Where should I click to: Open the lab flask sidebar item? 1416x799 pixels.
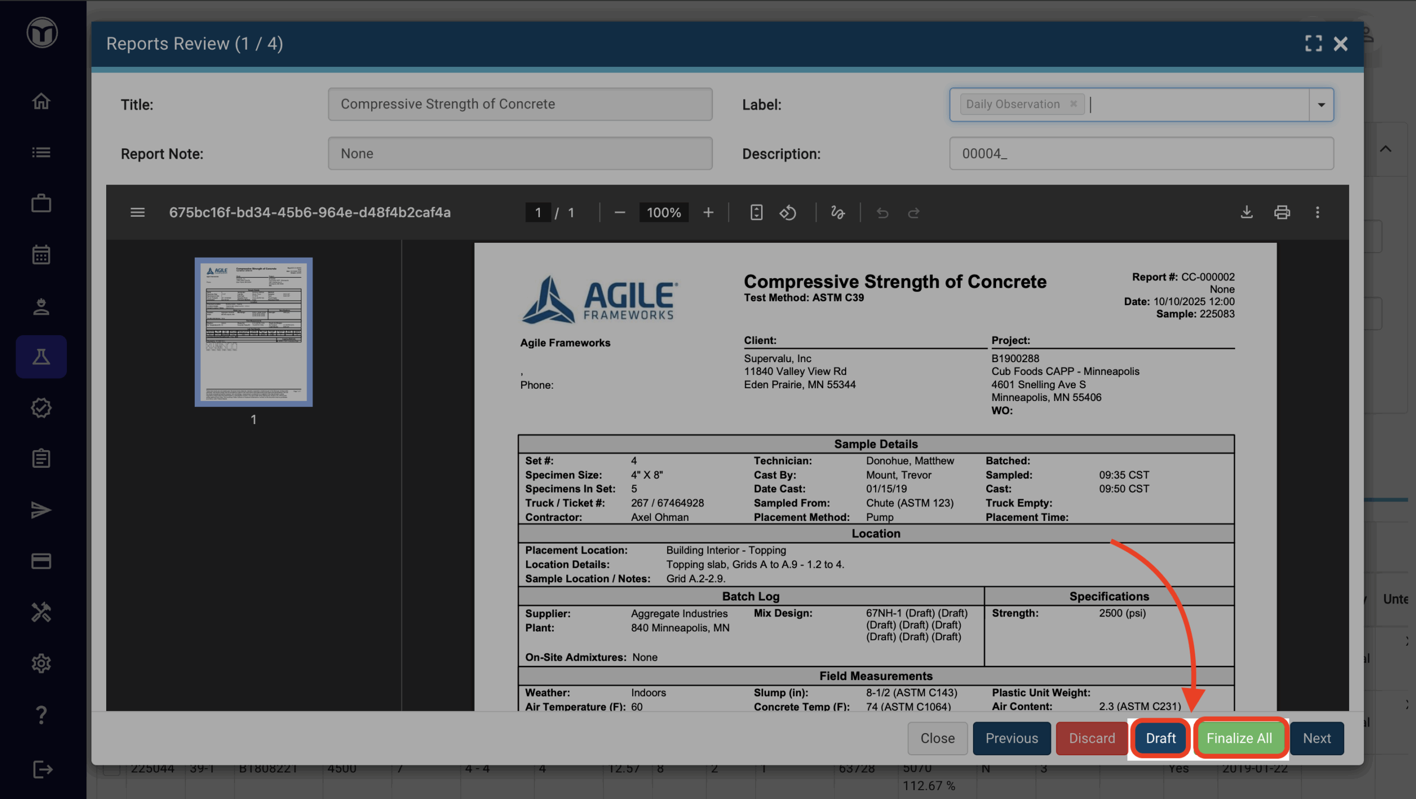(x=41, y=357)
